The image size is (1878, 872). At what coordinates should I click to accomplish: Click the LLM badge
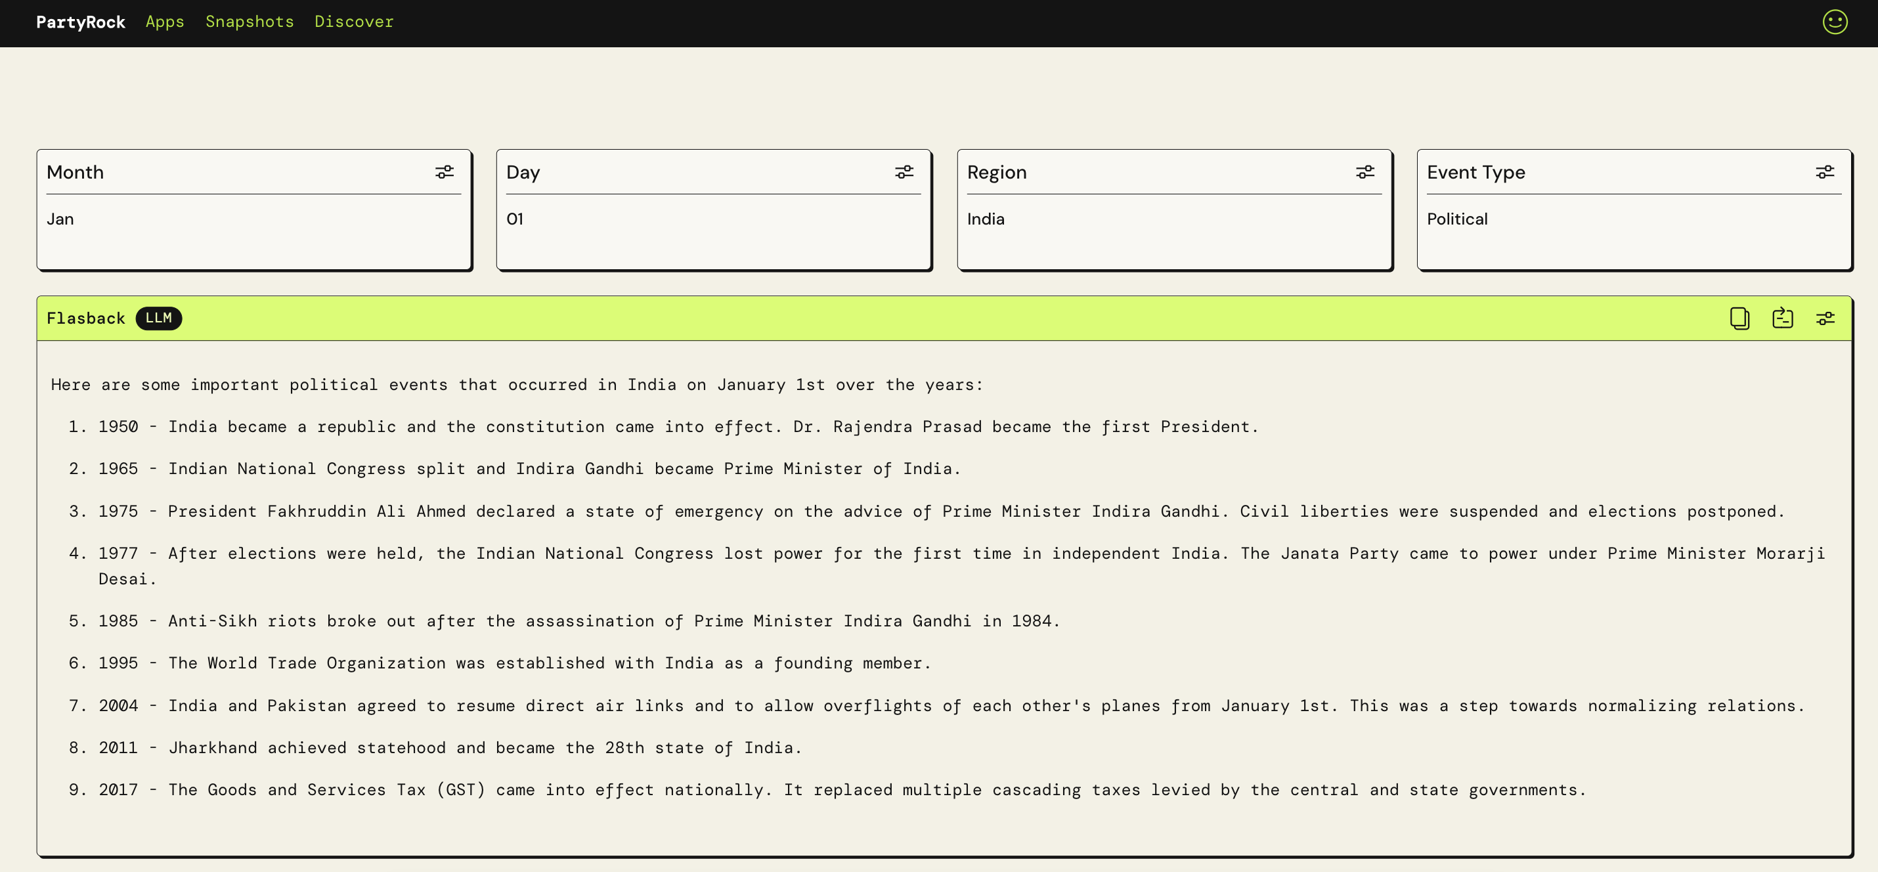pos(158,318)
